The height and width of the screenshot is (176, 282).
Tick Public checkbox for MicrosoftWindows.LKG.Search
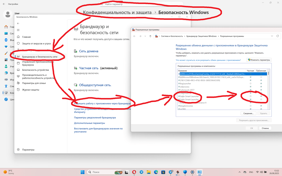(x=261, y=77)
